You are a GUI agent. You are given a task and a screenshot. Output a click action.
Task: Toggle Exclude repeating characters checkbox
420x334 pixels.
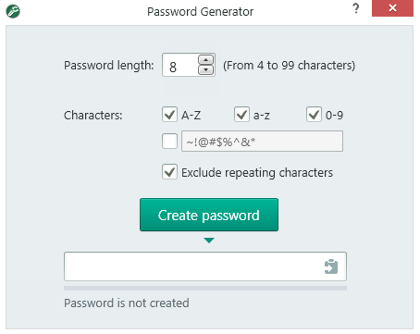tap(169, 172)
